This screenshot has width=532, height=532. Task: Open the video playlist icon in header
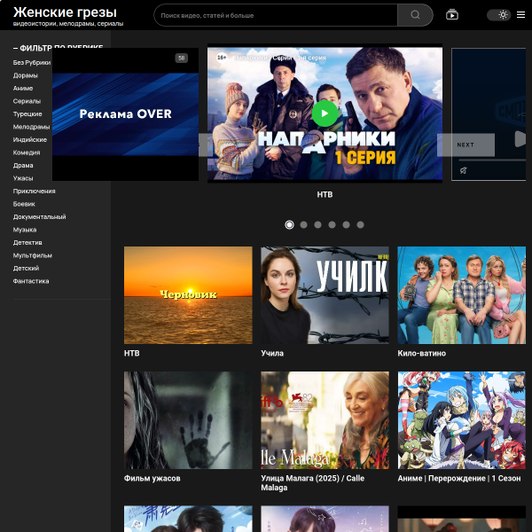pos(452,15)
